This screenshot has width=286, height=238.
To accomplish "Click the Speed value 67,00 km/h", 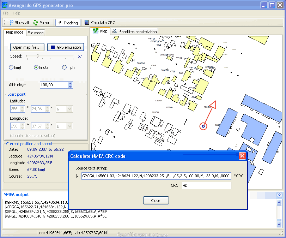I will coord(37,170).
